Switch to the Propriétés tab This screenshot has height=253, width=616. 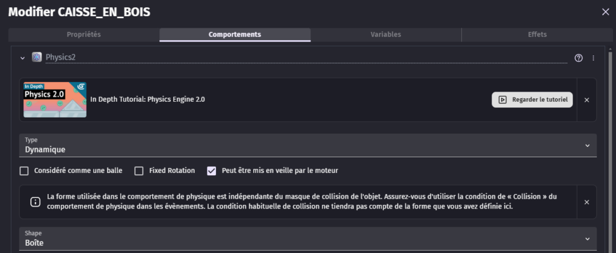click(84, 34)
